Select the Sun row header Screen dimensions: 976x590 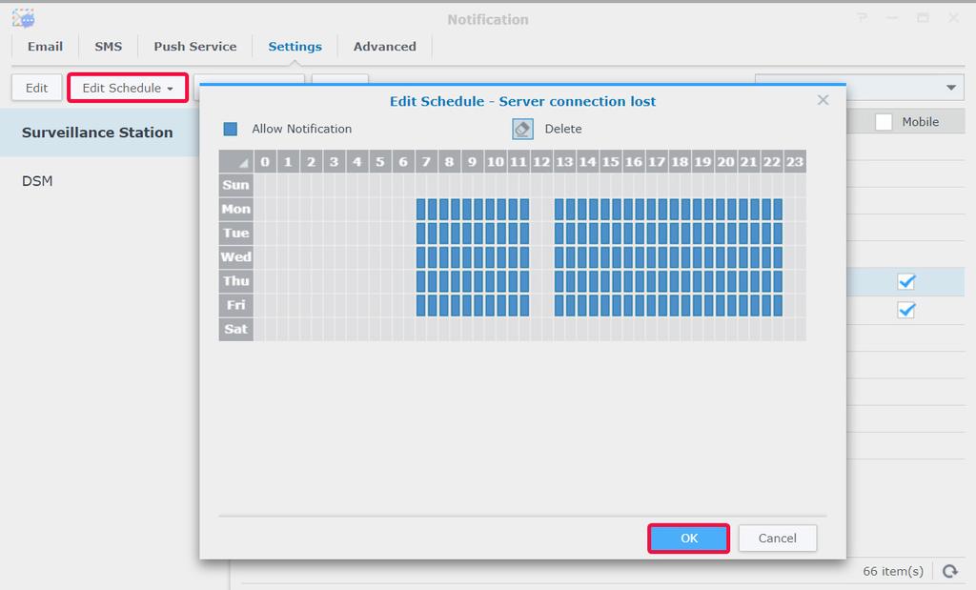click(x=236, y=185)
